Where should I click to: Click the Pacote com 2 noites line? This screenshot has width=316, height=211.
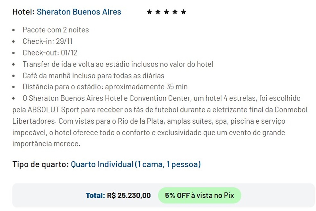[x=56, y=30]
